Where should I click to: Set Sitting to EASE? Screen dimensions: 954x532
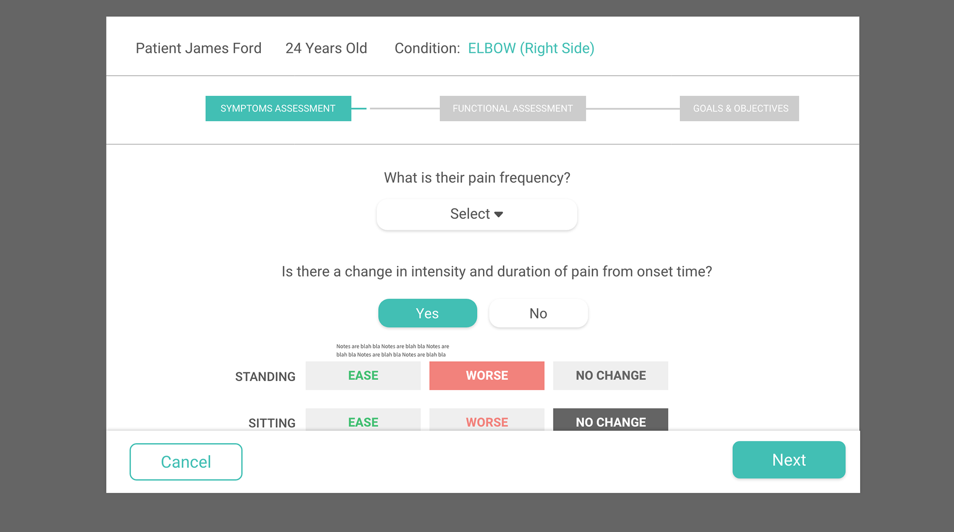(363, 420)
